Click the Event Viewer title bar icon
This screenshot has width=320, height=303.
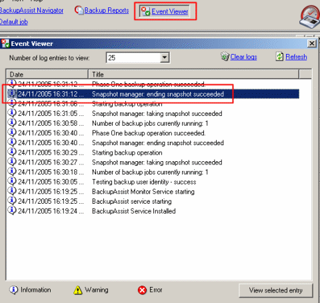pyautogui.click(x=5, y=43)
